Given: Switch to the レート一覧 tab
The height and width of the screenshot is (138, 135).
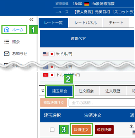Looking at the screenshot, I should click(x=53, y=23).
